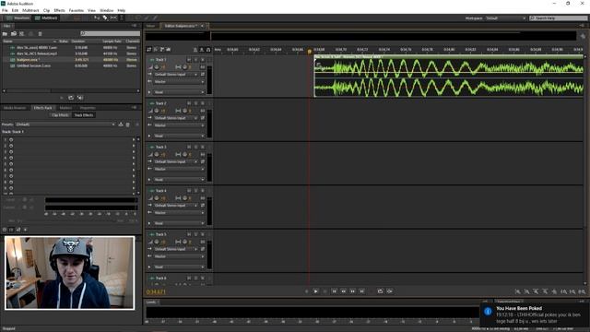This screenshot has width=590, height=332.
Task: Open the Favorites menu
Action: click(76, 10)
